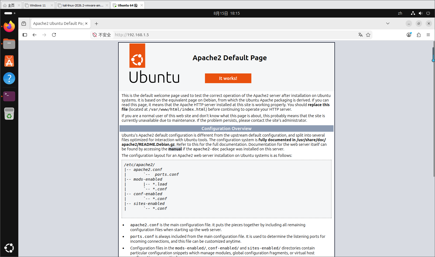The image size is (435, 257).
Task: Switch to the kali-linux VM tab
Action: click(83, 5)
